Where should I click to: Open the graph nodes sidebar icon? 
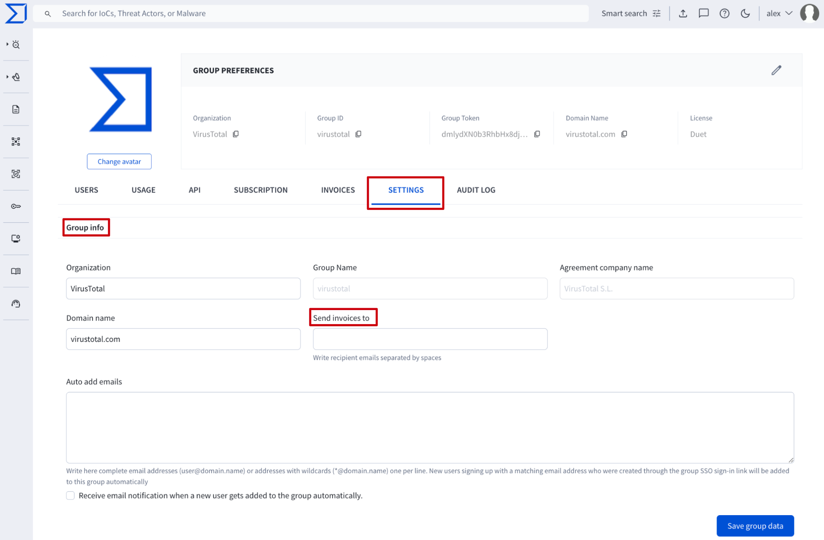point(16,142)
